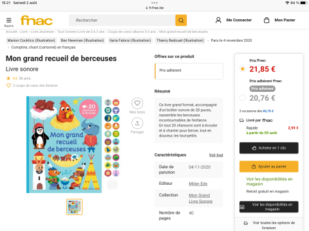The image size is (309, 231).
Task: Open the Rayons hamburger menu
Action: pos(9,21)
